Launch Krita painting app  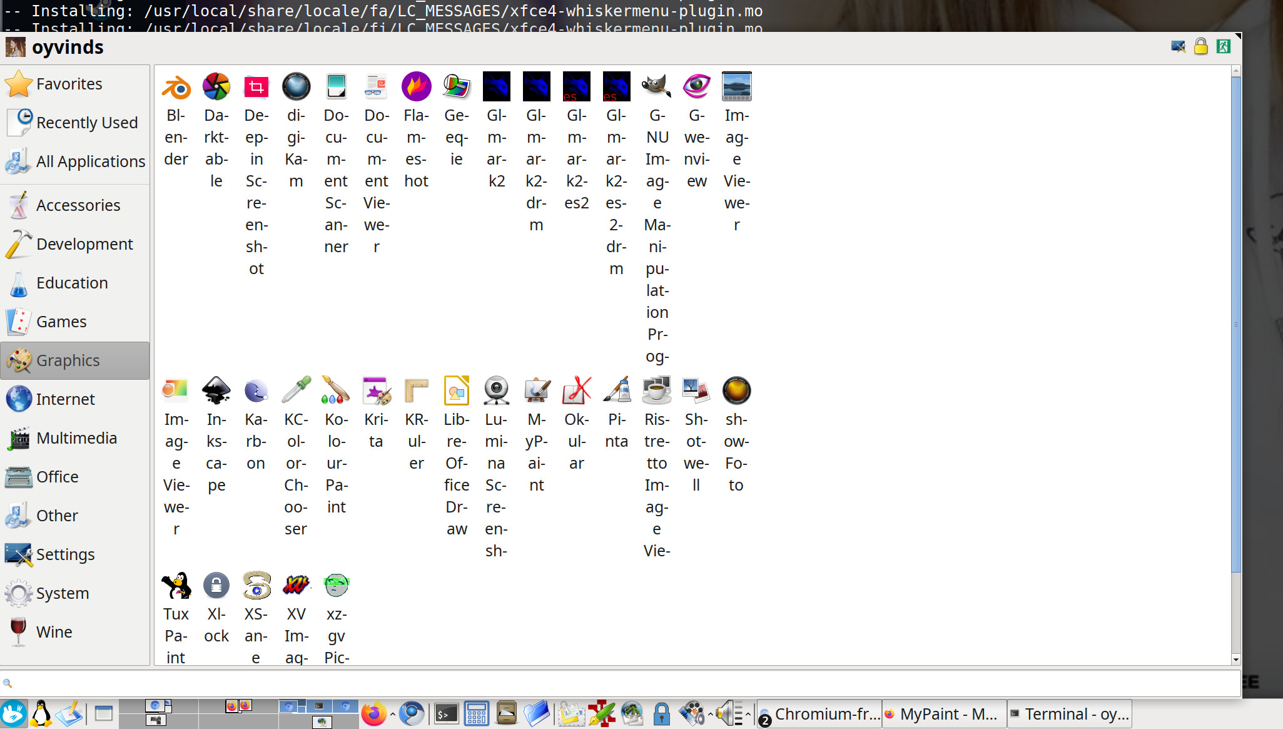(x=376, y=392)
